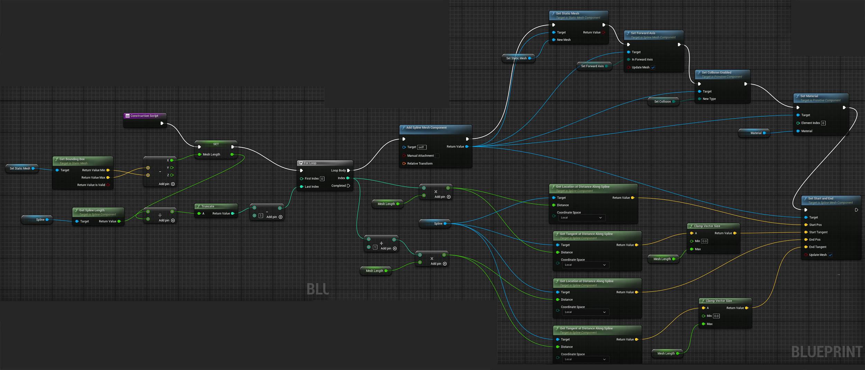Click Add Spline Mesh Component Return Value pin
Image resolution: width=865 pixels, height=370 pixels.
[x=467, y=147]
